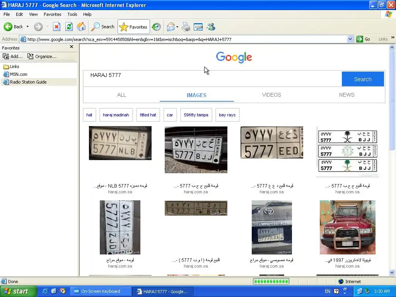
Task: Open the vertical 5777 ZJD plate thumbnail
Action: (x=120, y=227)
